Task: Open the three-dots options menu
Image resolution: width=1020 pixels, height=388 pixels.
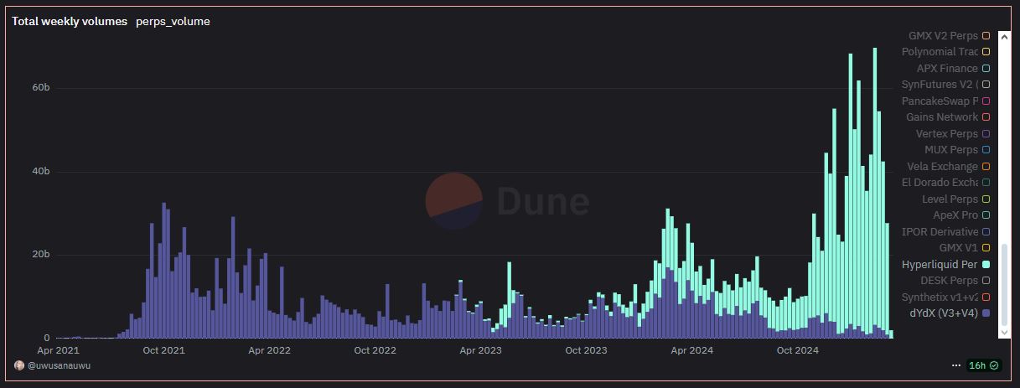Action: [956, 365]
